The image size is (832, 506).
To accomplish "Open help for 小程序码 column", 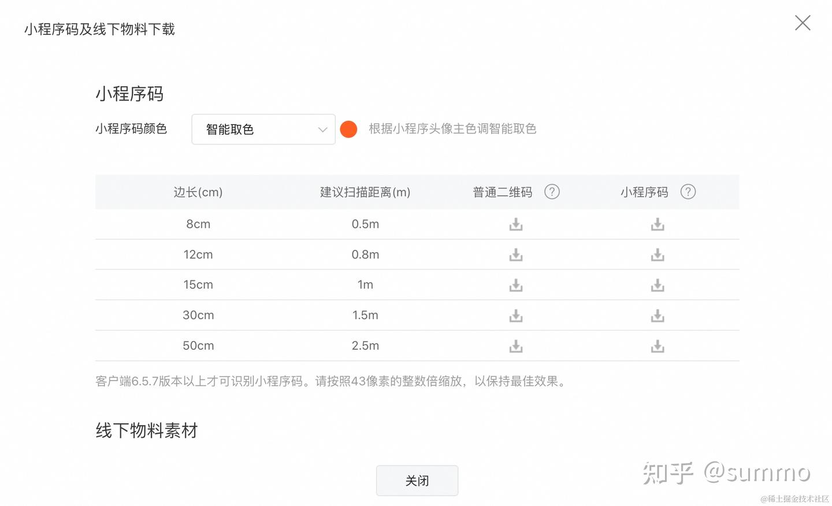I will [x=688, y=192].
